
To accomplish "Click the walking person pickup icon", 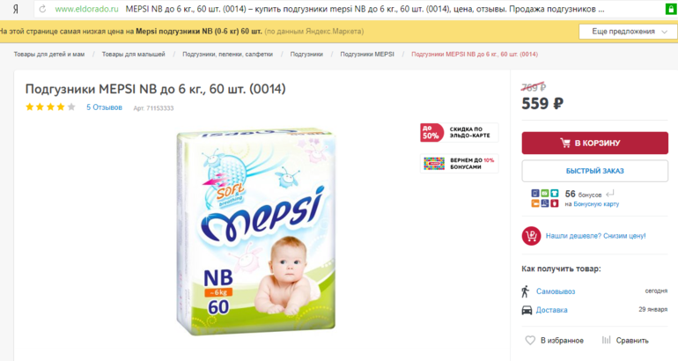I will click(x=526, y=291).
